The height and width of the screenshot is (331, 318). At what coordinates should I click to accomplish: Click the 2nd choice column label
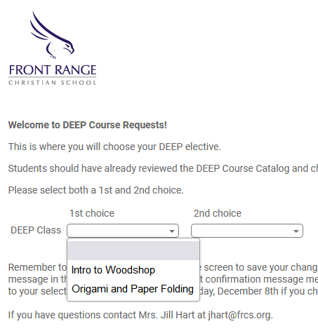coord(218,213)
